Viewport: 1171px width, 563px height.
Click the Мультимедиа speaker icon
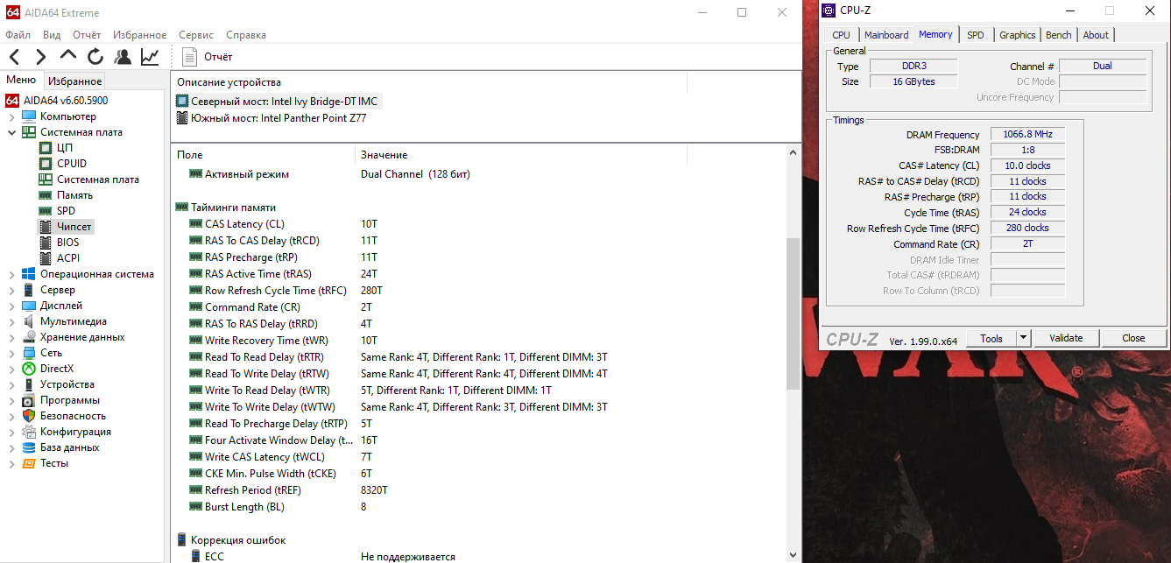(29, 321)
